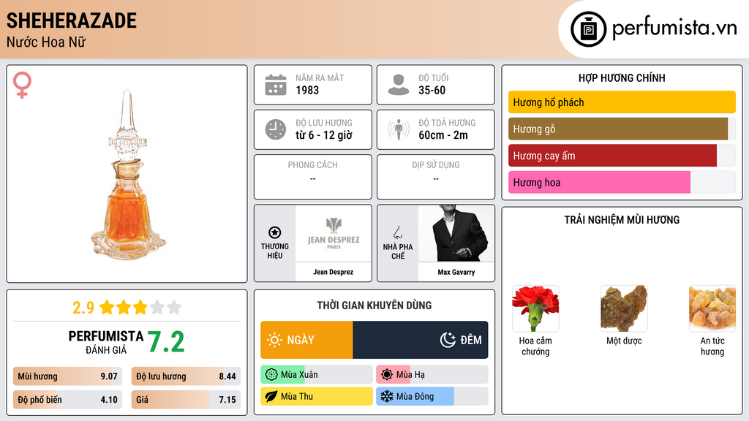Click the brown Hương gỗ bar
The height and width of the screenshot is (421, 749).
618,129
